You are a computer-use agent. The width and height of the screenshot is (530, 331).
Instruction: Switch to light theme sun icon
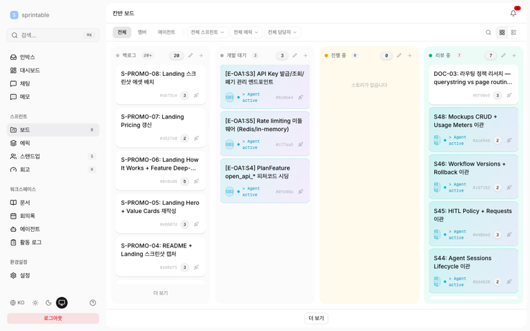pyautogui.click(x=35, y=303)
